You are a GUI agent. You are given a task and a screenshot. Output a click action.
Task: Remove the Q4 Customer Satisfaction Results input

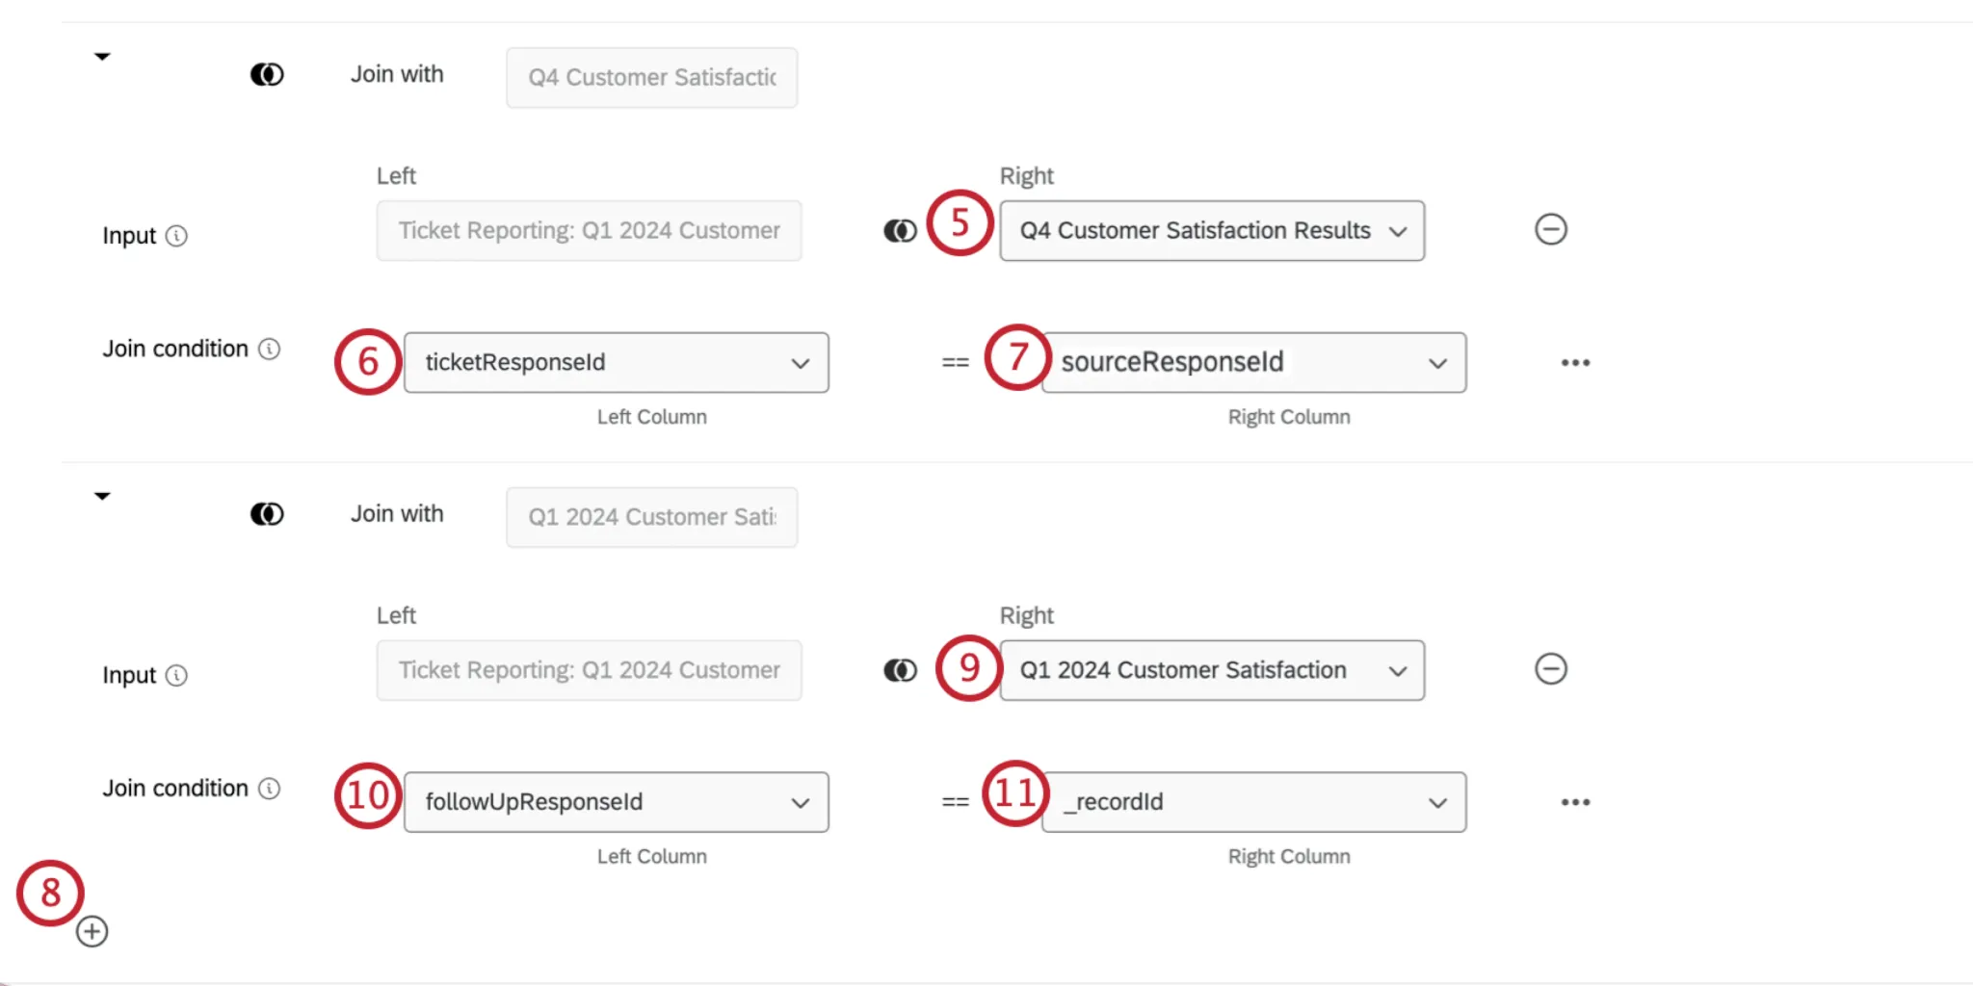click(1551, 229)
